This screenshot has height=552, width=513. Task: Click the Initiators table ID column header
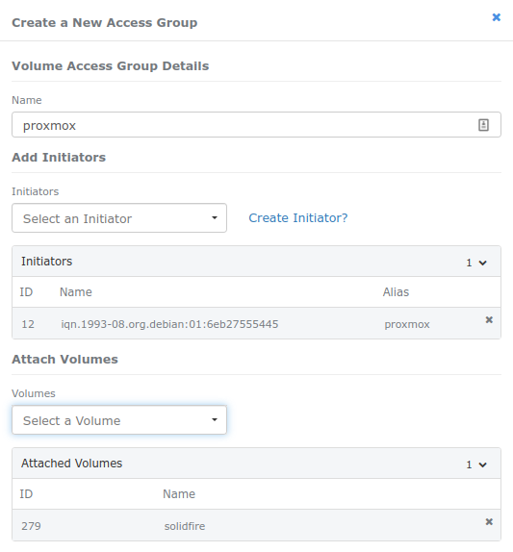click(x=26, y=292)
